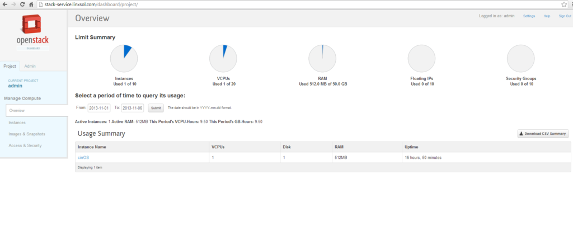Bookmark this page with the star icon
The image size is (573, 250).
pos(564,4)
